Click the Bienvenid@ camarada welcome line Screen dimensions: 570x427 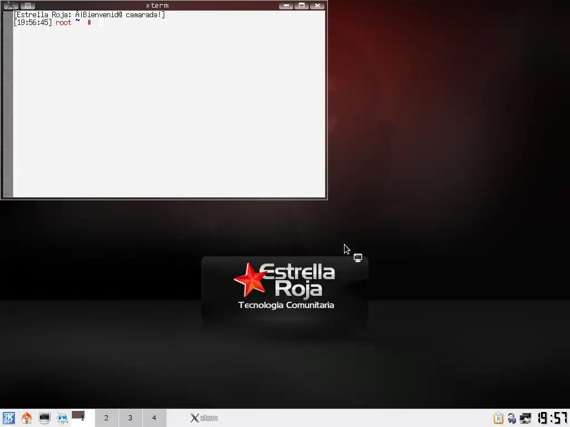89,15
